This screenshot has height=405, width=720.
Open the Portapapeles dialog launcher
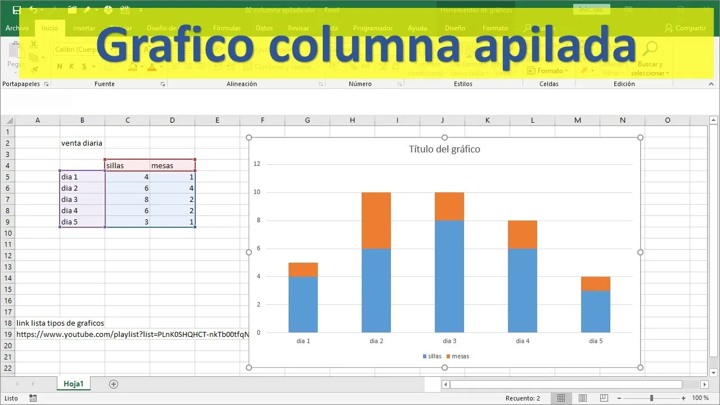coord(46,84)
